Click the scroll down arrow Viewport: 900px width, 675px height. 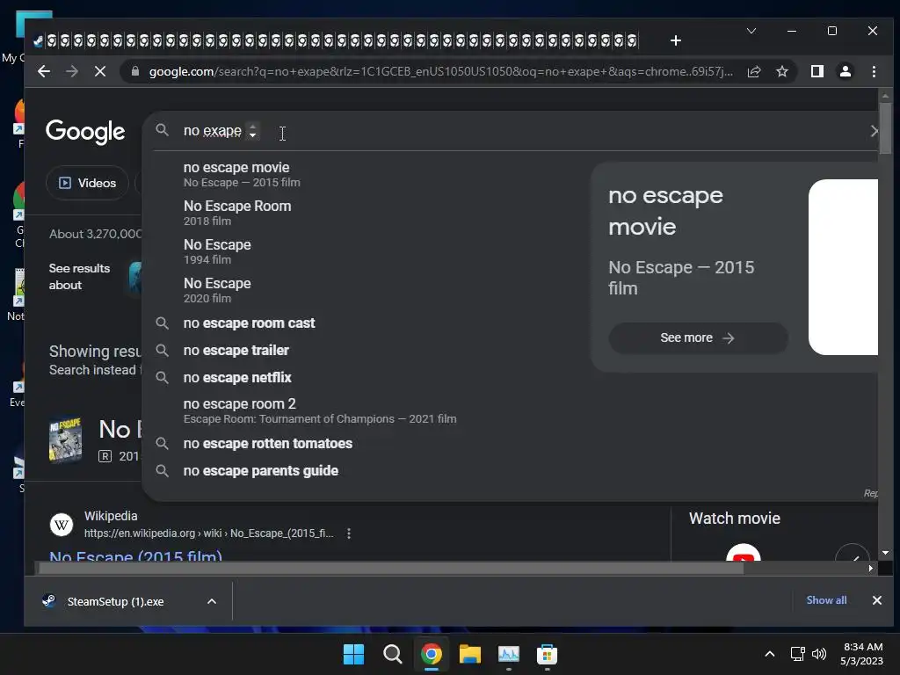point(885,553)
